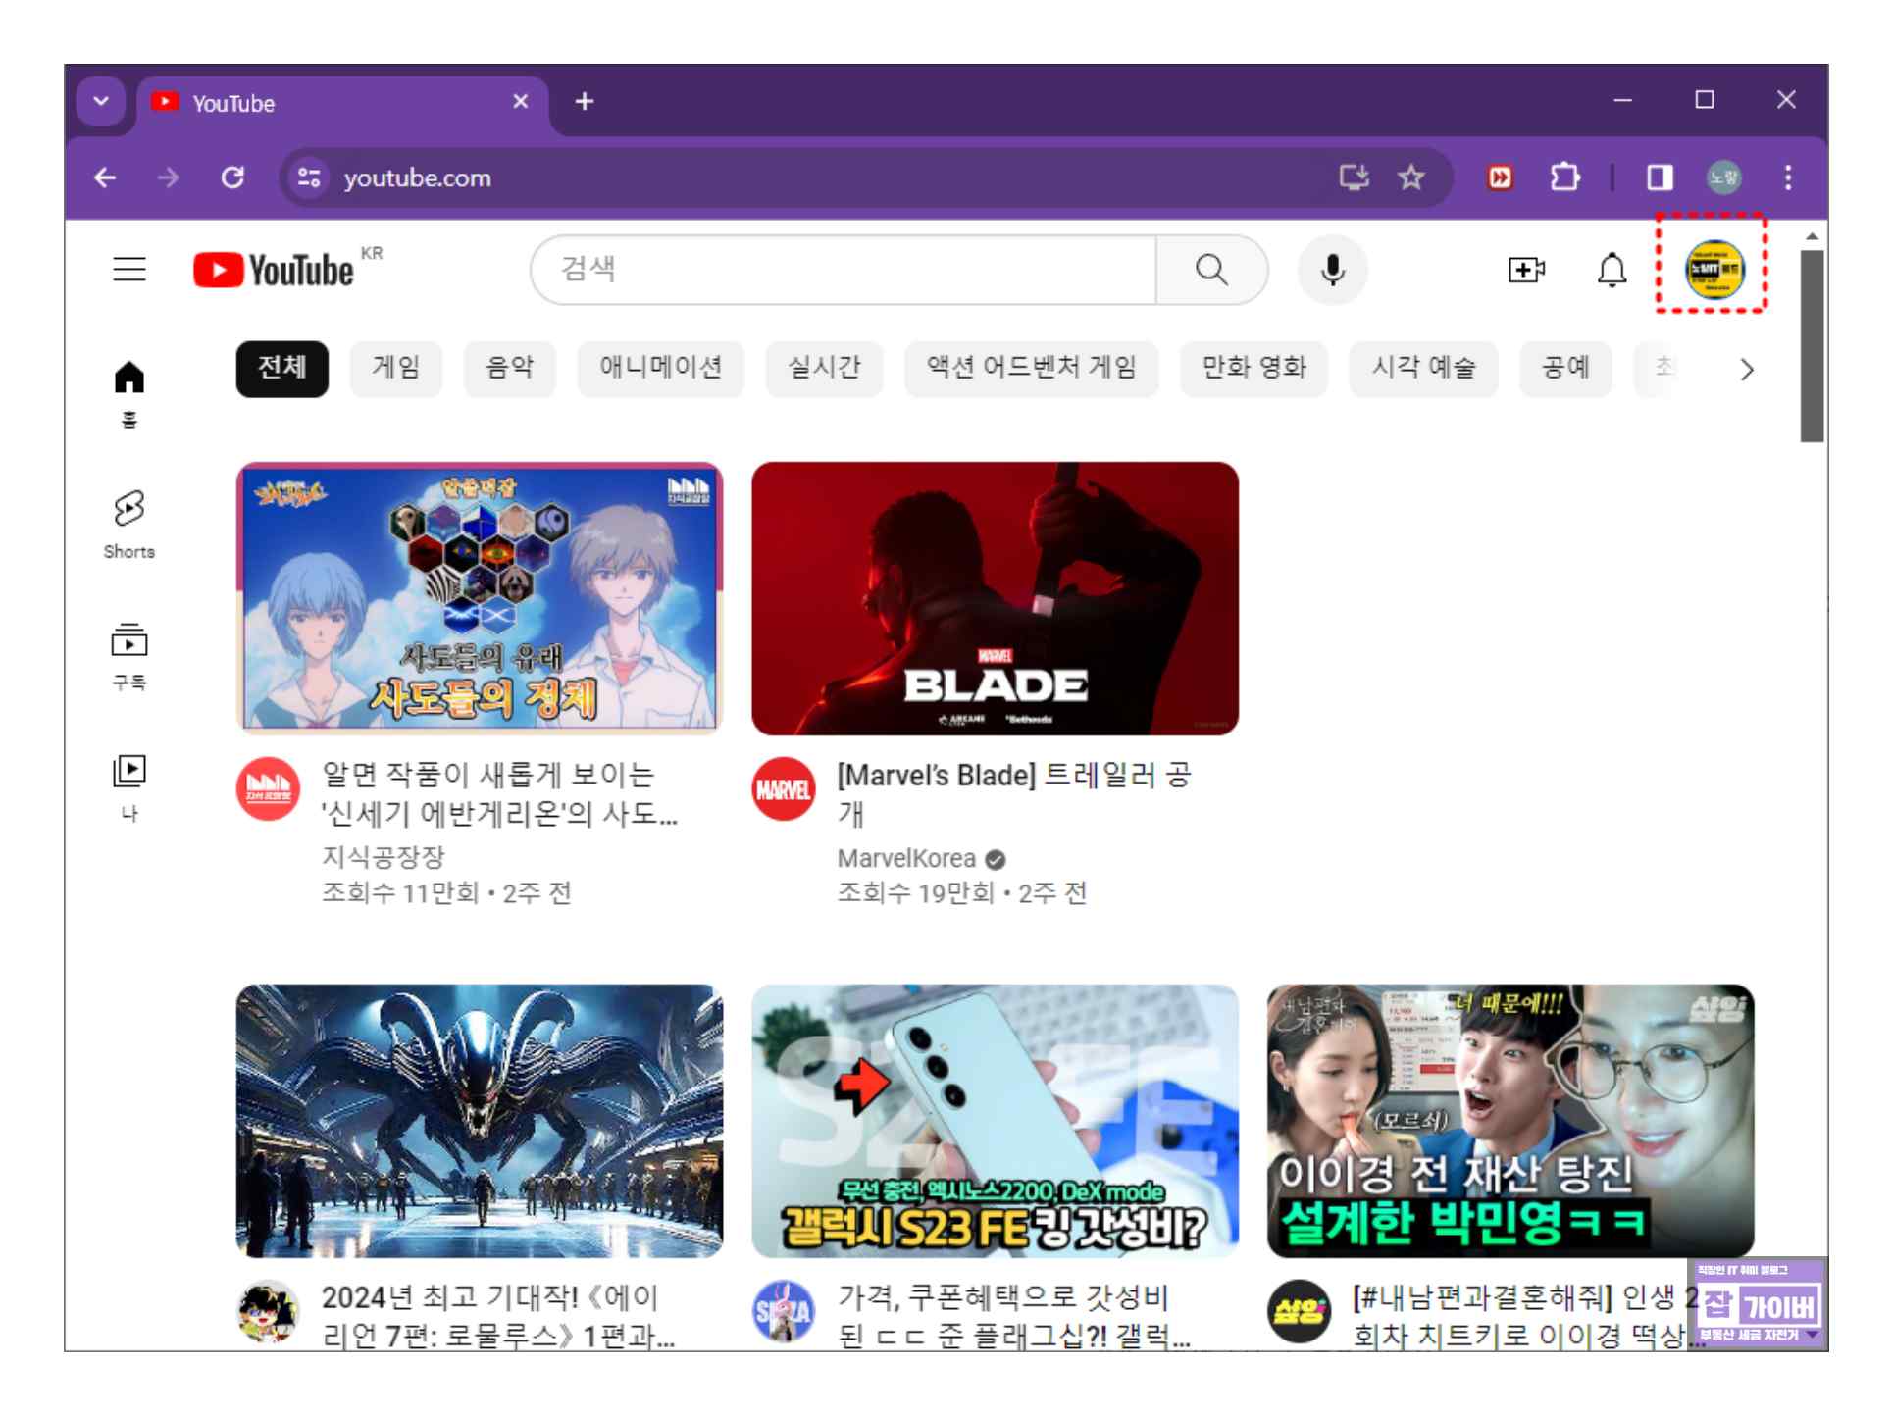Select the 게임 category chip
Image resolution: width=1893 pixels, height=1416 pixels.
click(x=395, y=368)
